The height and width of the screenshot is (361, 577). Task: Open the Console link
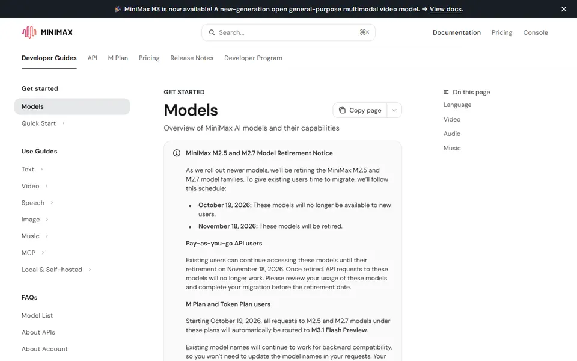(536, 32)
